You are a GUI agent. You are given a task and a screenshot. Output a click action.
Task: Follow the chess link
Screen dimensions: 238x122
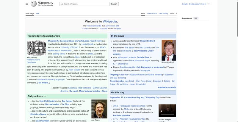(91, 54)
